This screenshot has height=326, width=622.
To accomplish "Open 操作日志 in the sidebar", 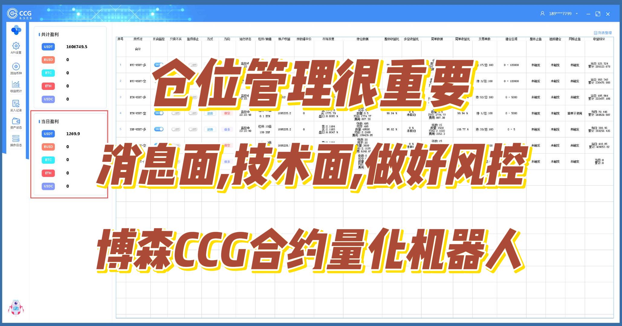I will tap(16, 141).
